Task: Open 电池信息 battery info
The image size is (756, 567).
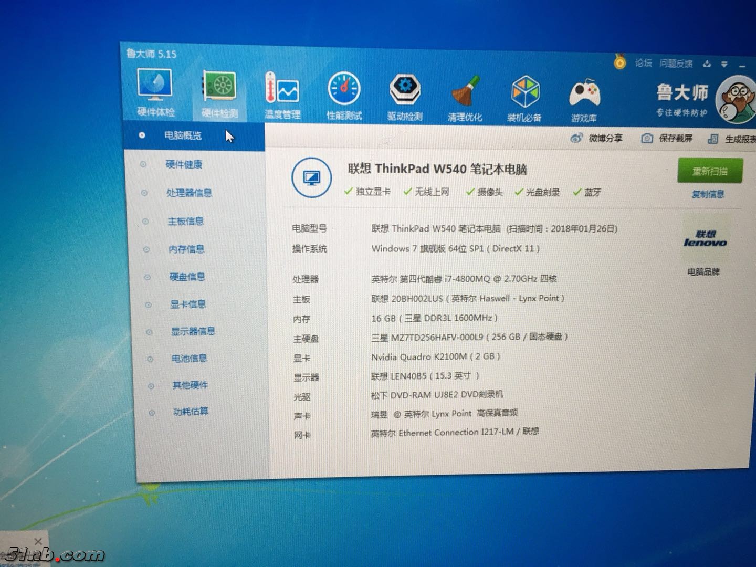Action: [189, 359]
